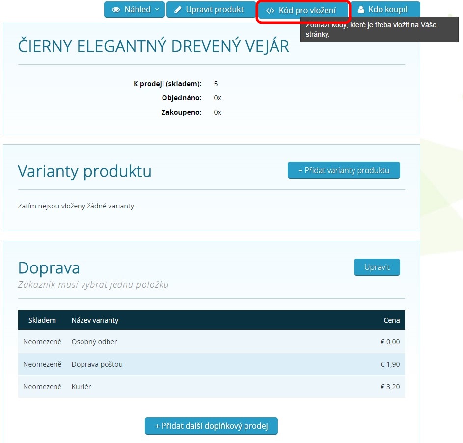Click the € 1,90 price cell
The image size is (463, 443).
click(390, 364)
